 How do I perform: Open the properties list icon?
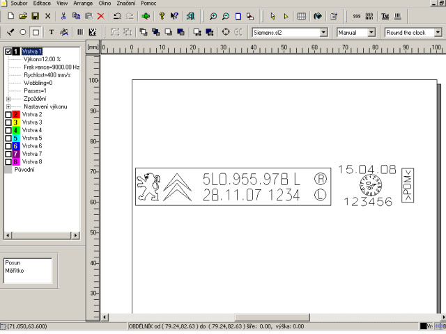pos(334,16)
